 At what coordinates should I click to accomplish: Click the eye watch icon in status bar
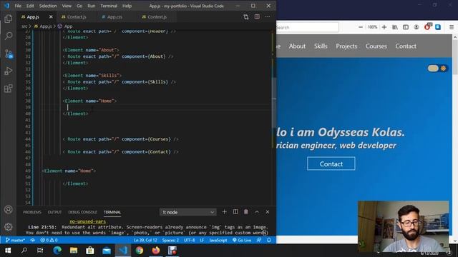point(33,240)
